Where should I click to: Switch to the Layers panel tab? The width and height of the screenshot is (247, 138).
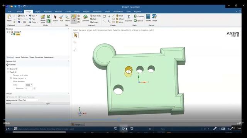pyautogui.click(x=17, y=57)
